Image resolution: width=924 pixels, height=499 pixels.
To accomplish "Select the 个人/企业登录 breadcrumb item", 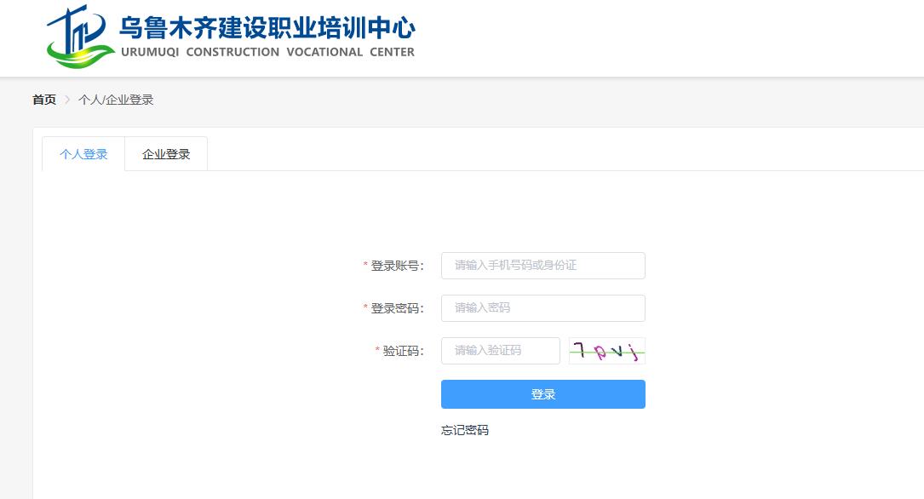I will coord(116,100).
